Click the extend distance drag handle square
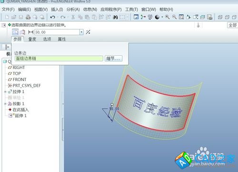 [x=112, y=104]
